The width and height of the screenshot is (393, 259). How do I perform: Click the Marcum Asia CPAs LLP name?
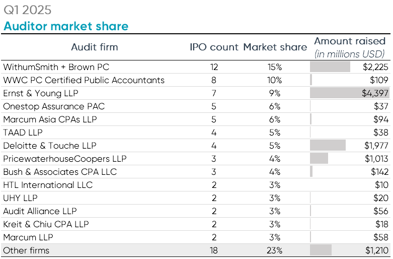click(50, 119)
